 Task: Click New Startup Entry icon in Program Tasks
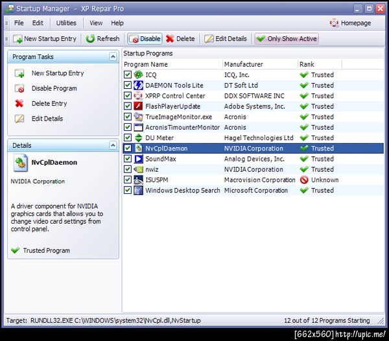coord(19,73)
